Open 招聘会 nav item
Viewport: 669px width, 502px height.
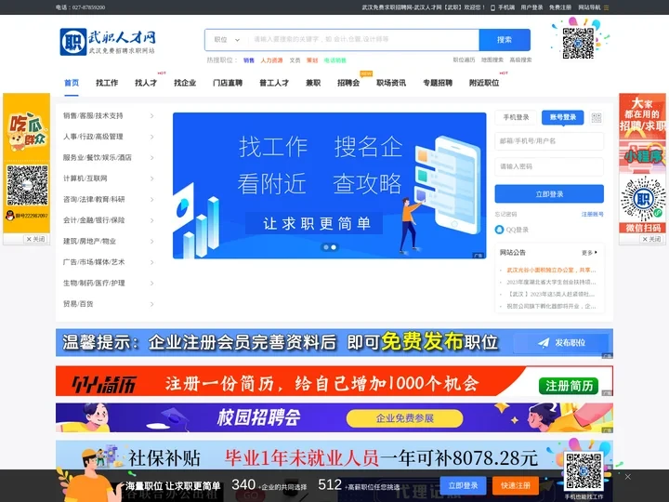click(x=348, y=83)
